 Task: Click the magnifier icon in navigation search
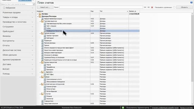coord(34,4)
